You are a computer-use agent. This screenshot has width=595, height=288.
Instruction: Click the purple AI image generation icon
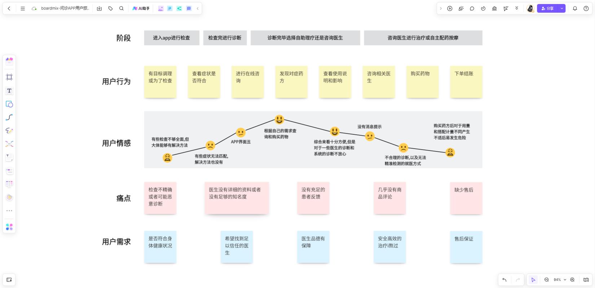point(161,8)
